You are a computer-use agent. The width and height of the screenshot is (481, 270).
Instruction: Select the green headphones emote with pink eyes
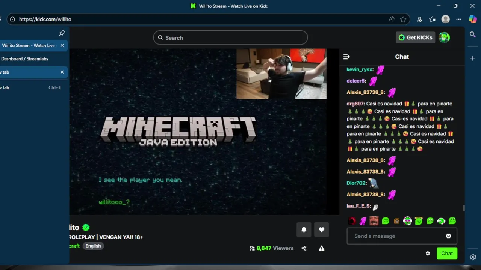[408, 221]
